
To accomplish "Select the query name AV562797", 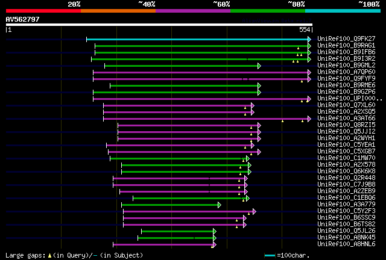I will 23,19.
